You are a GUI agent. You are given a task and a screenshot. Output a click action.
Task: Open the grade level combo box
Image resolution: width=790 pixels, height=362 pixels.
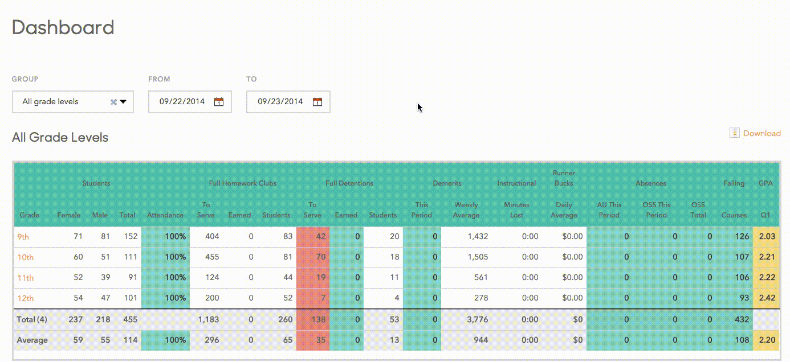[x=73, y=101]
